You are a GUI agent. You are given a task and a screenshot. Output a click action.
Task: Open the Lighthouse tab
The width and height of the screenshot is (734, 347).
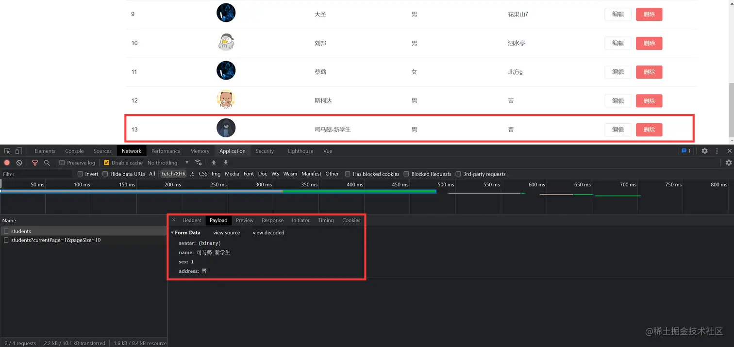[300, 151]
